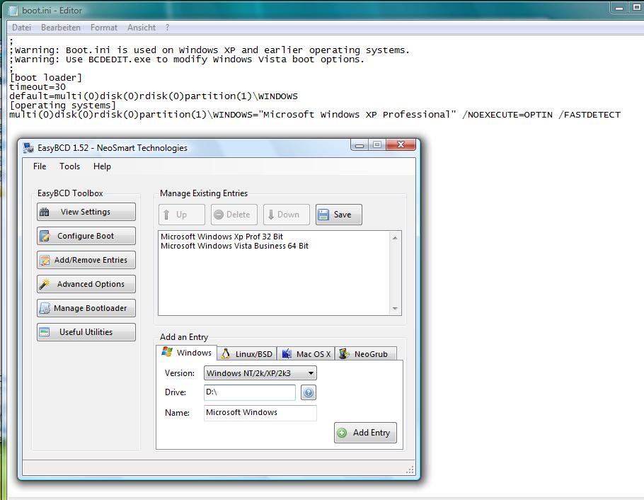
Task: Open Ansicht menu in boot.ini Editor
Action: (x=142, y=28)
